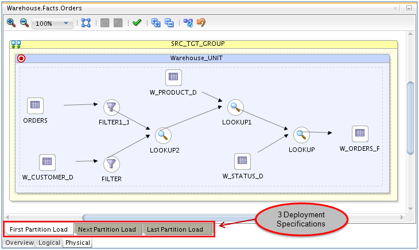Switch to the Logical view tab
The height and width of the screenshot is (250, 419).
(49, 243)
